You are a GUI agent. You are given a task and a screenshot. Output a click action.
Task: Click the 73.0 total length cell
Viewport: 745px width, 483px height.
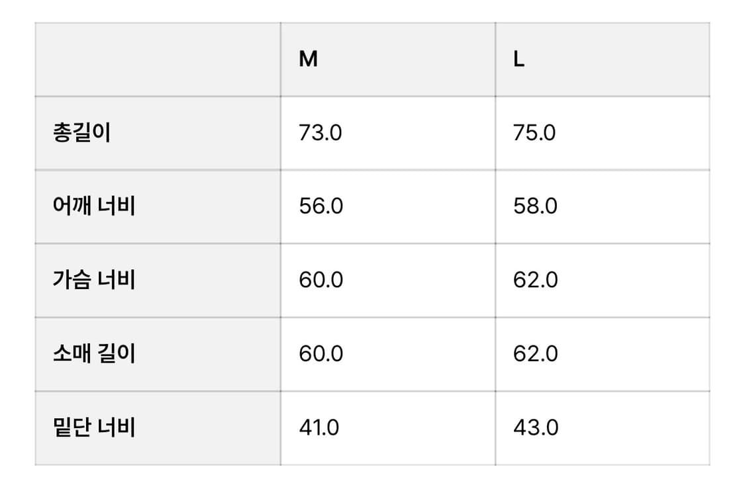321,133
